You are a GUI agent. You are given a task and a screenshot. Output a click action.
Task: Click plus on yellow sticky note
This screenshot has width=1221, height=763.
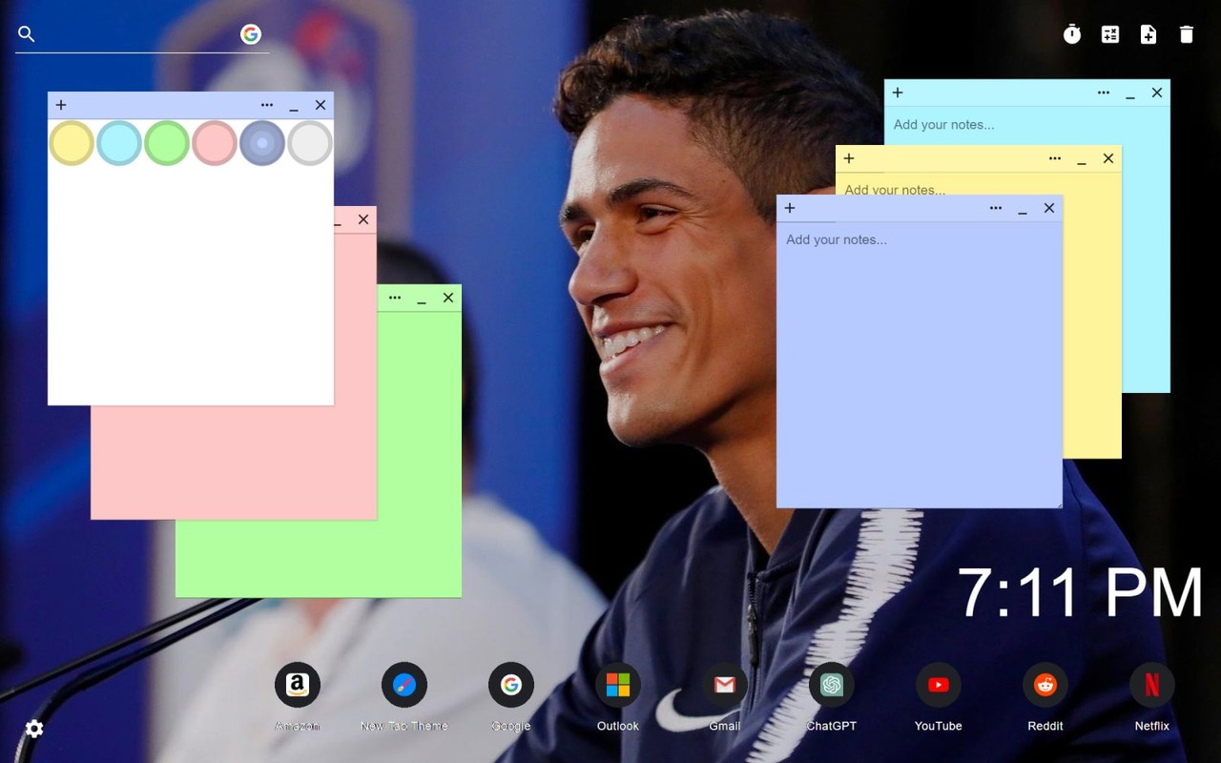(849, 158)
